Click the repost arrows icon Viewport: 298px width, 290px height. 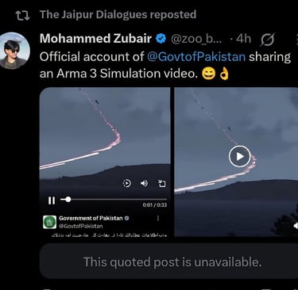22,15
